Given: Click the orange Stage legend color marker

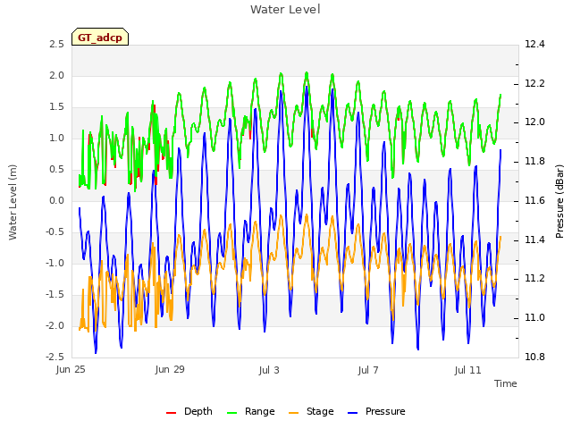Looking at the screenshot, I should 293,413.
